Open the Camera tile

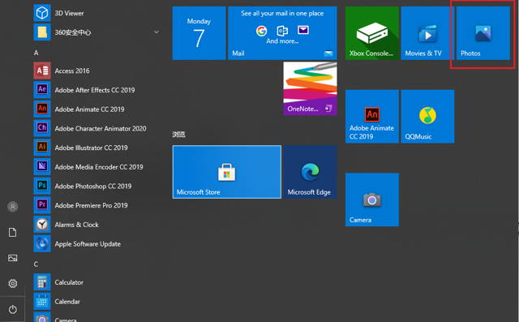tap(372, 200)
